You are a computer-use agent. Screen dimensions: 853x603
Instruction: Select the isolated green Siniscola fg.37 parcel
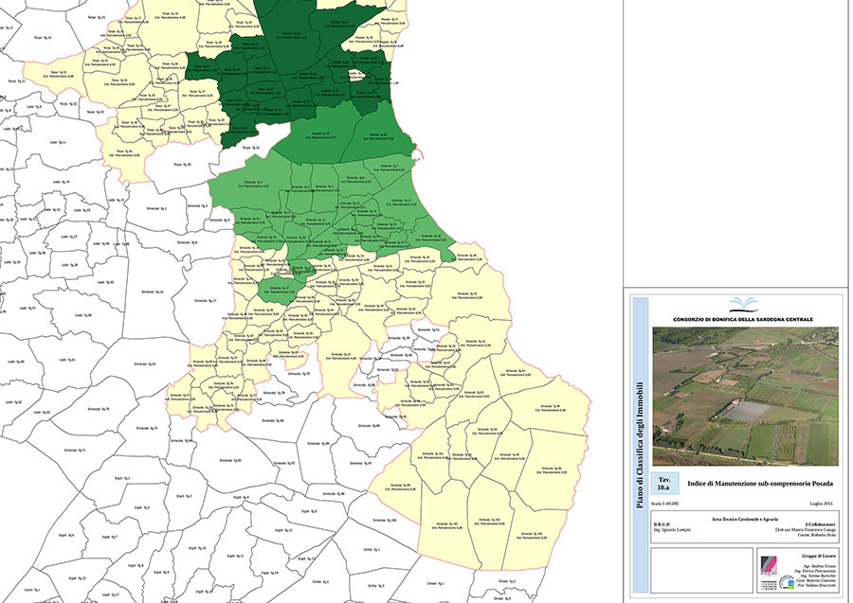pyautogui.click(x=277, y=289)
